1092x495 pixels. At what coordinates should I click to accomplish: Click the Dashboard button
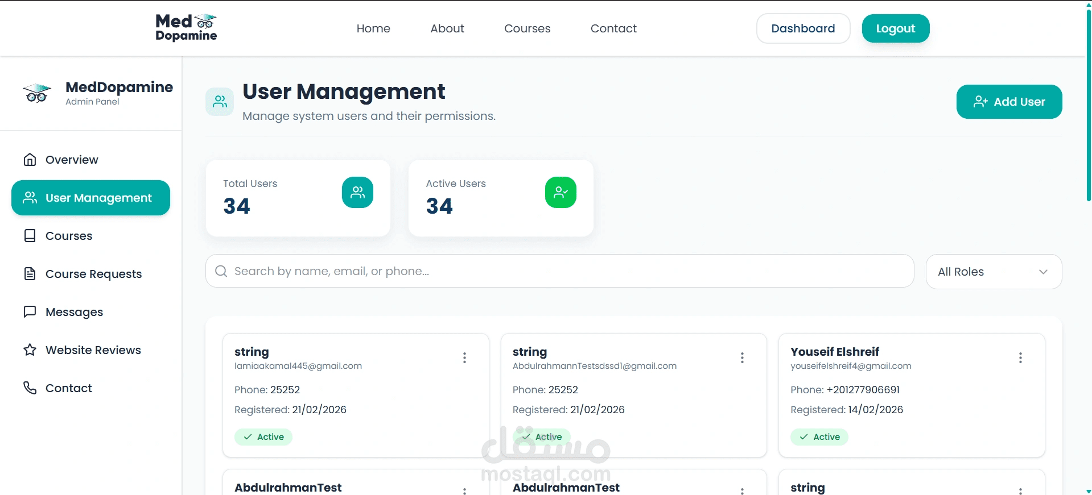coord(803,28)
